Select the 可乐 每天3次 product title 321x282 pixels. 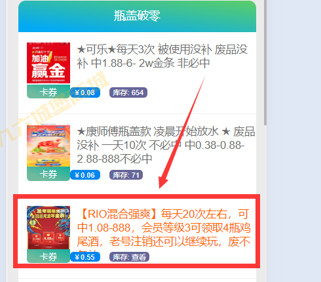(x=162, y=56)
